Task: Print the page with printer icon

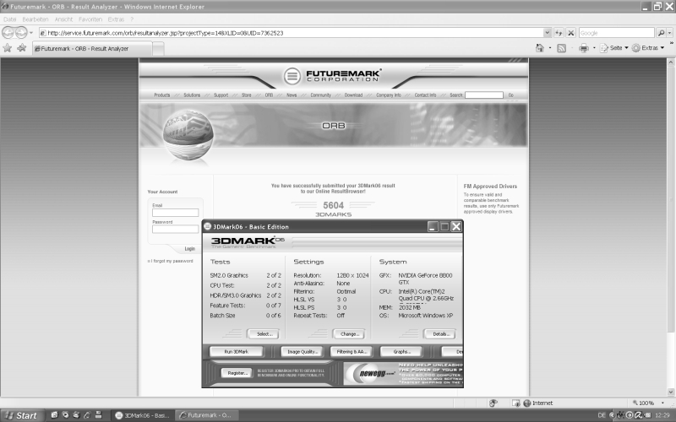Action: tap(584, 48)
